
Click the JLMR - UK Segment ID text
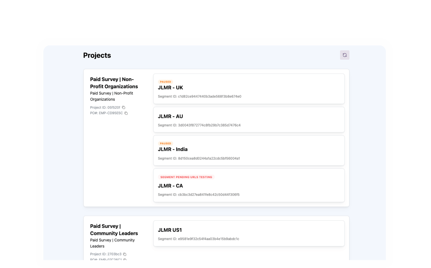pos(199,97)
